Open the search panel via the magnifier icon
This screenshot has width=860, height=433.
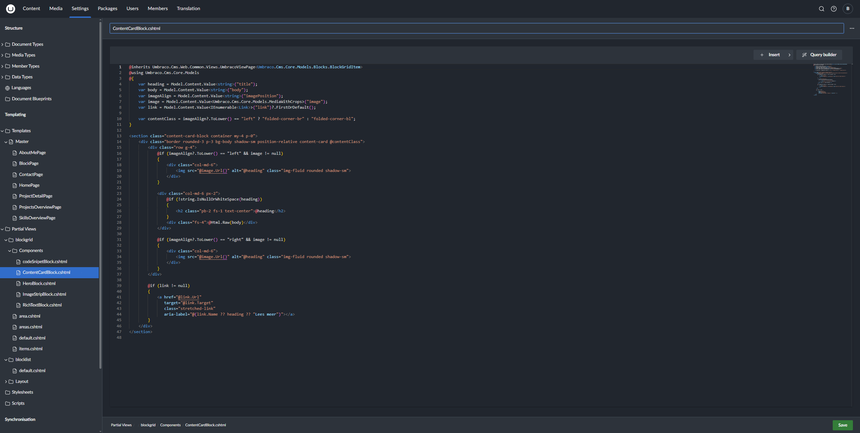[821, 8]
